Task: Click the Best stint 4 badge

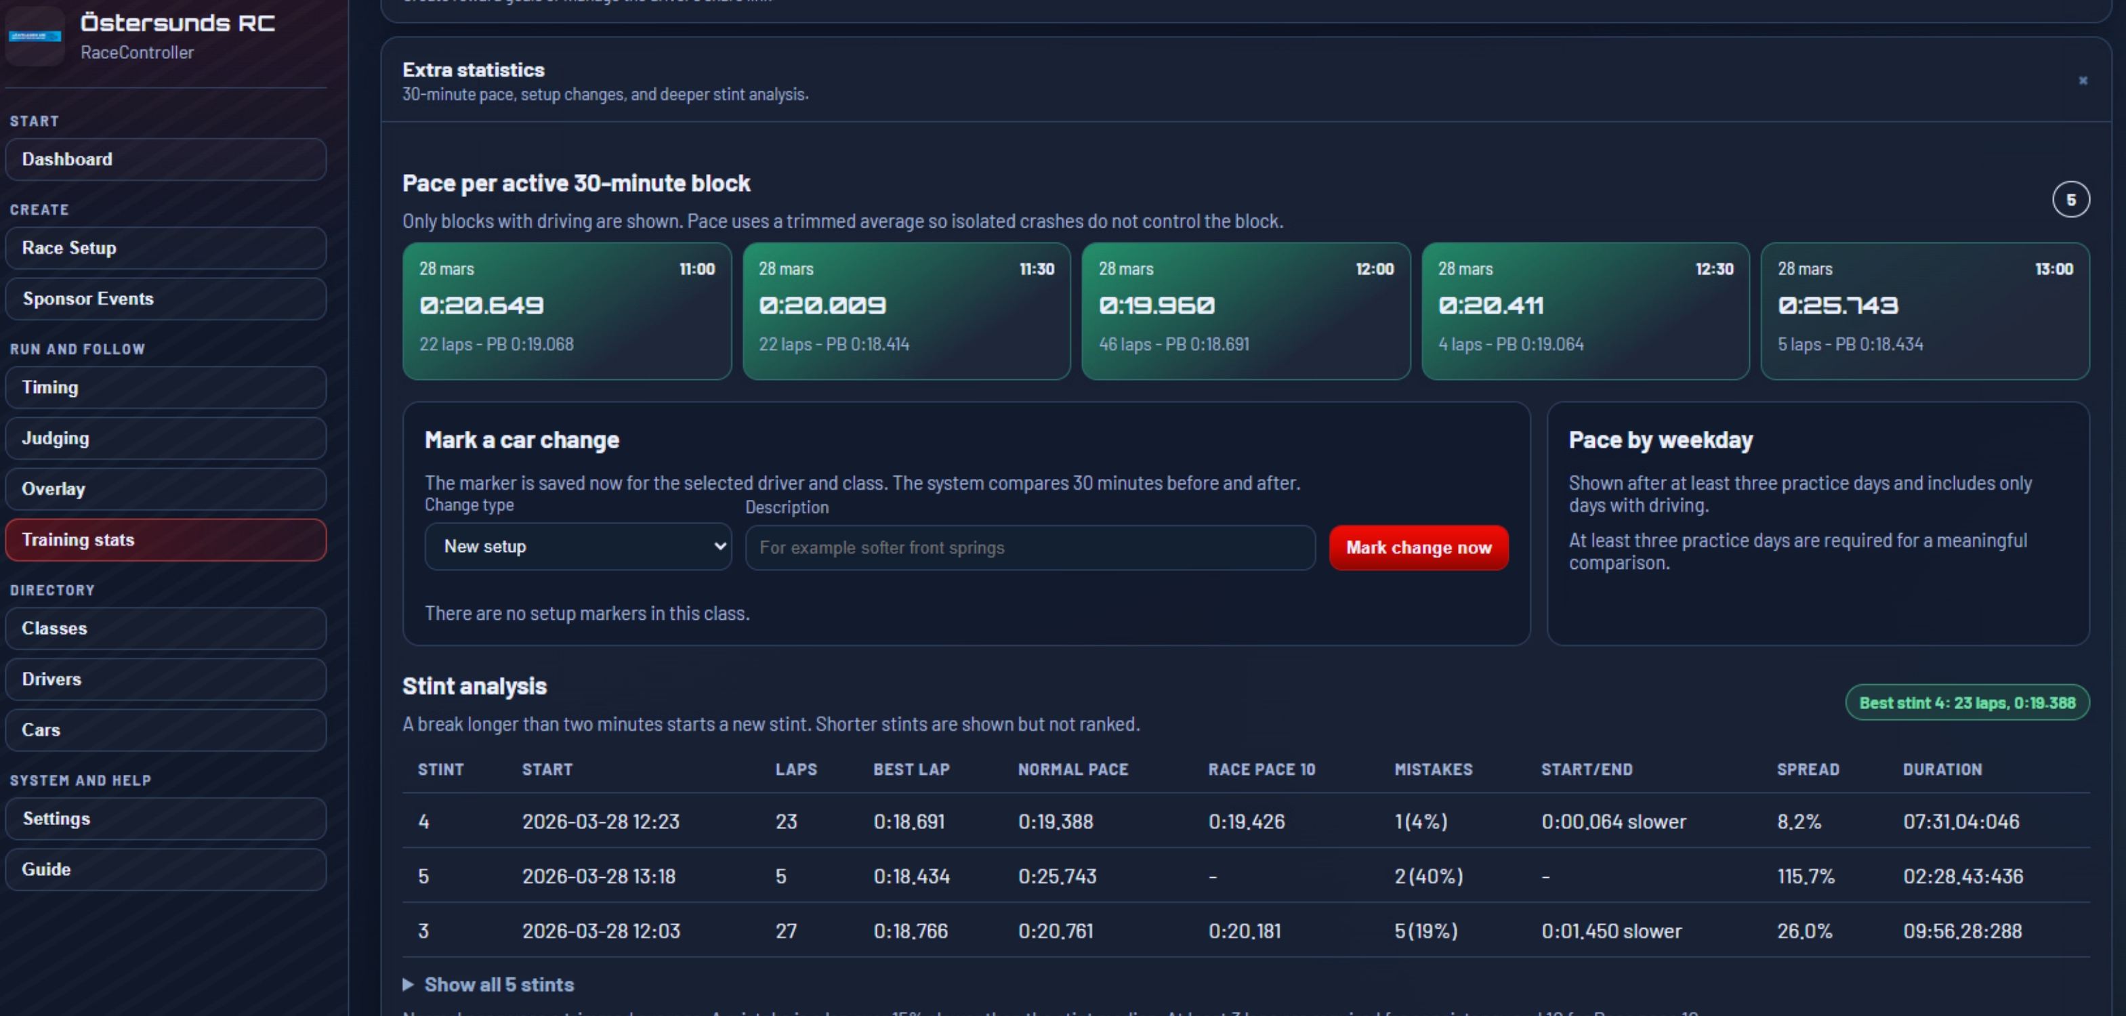Action: pyautogui.click(x=1967, y=703)
